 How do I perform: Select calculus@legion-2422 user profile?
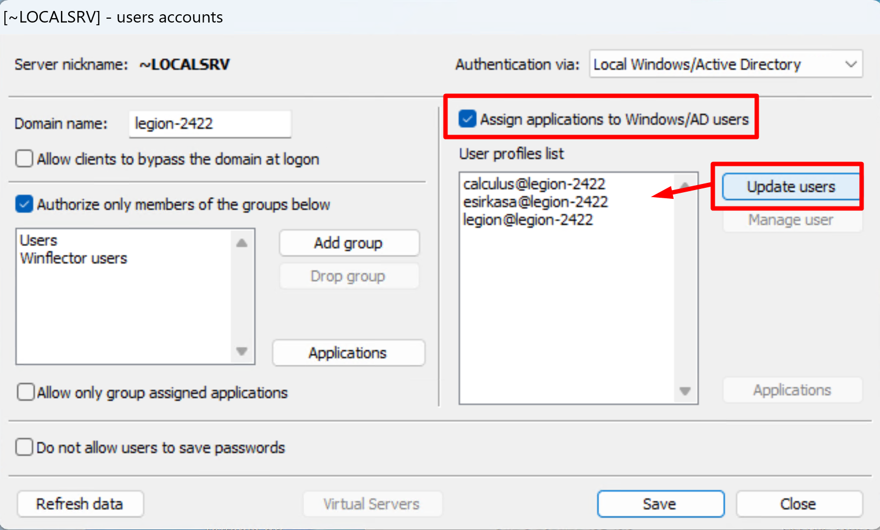click(534, 184)
